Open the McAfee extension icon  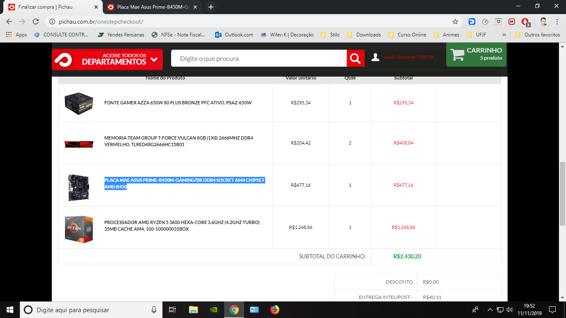(x=499, y=22)
